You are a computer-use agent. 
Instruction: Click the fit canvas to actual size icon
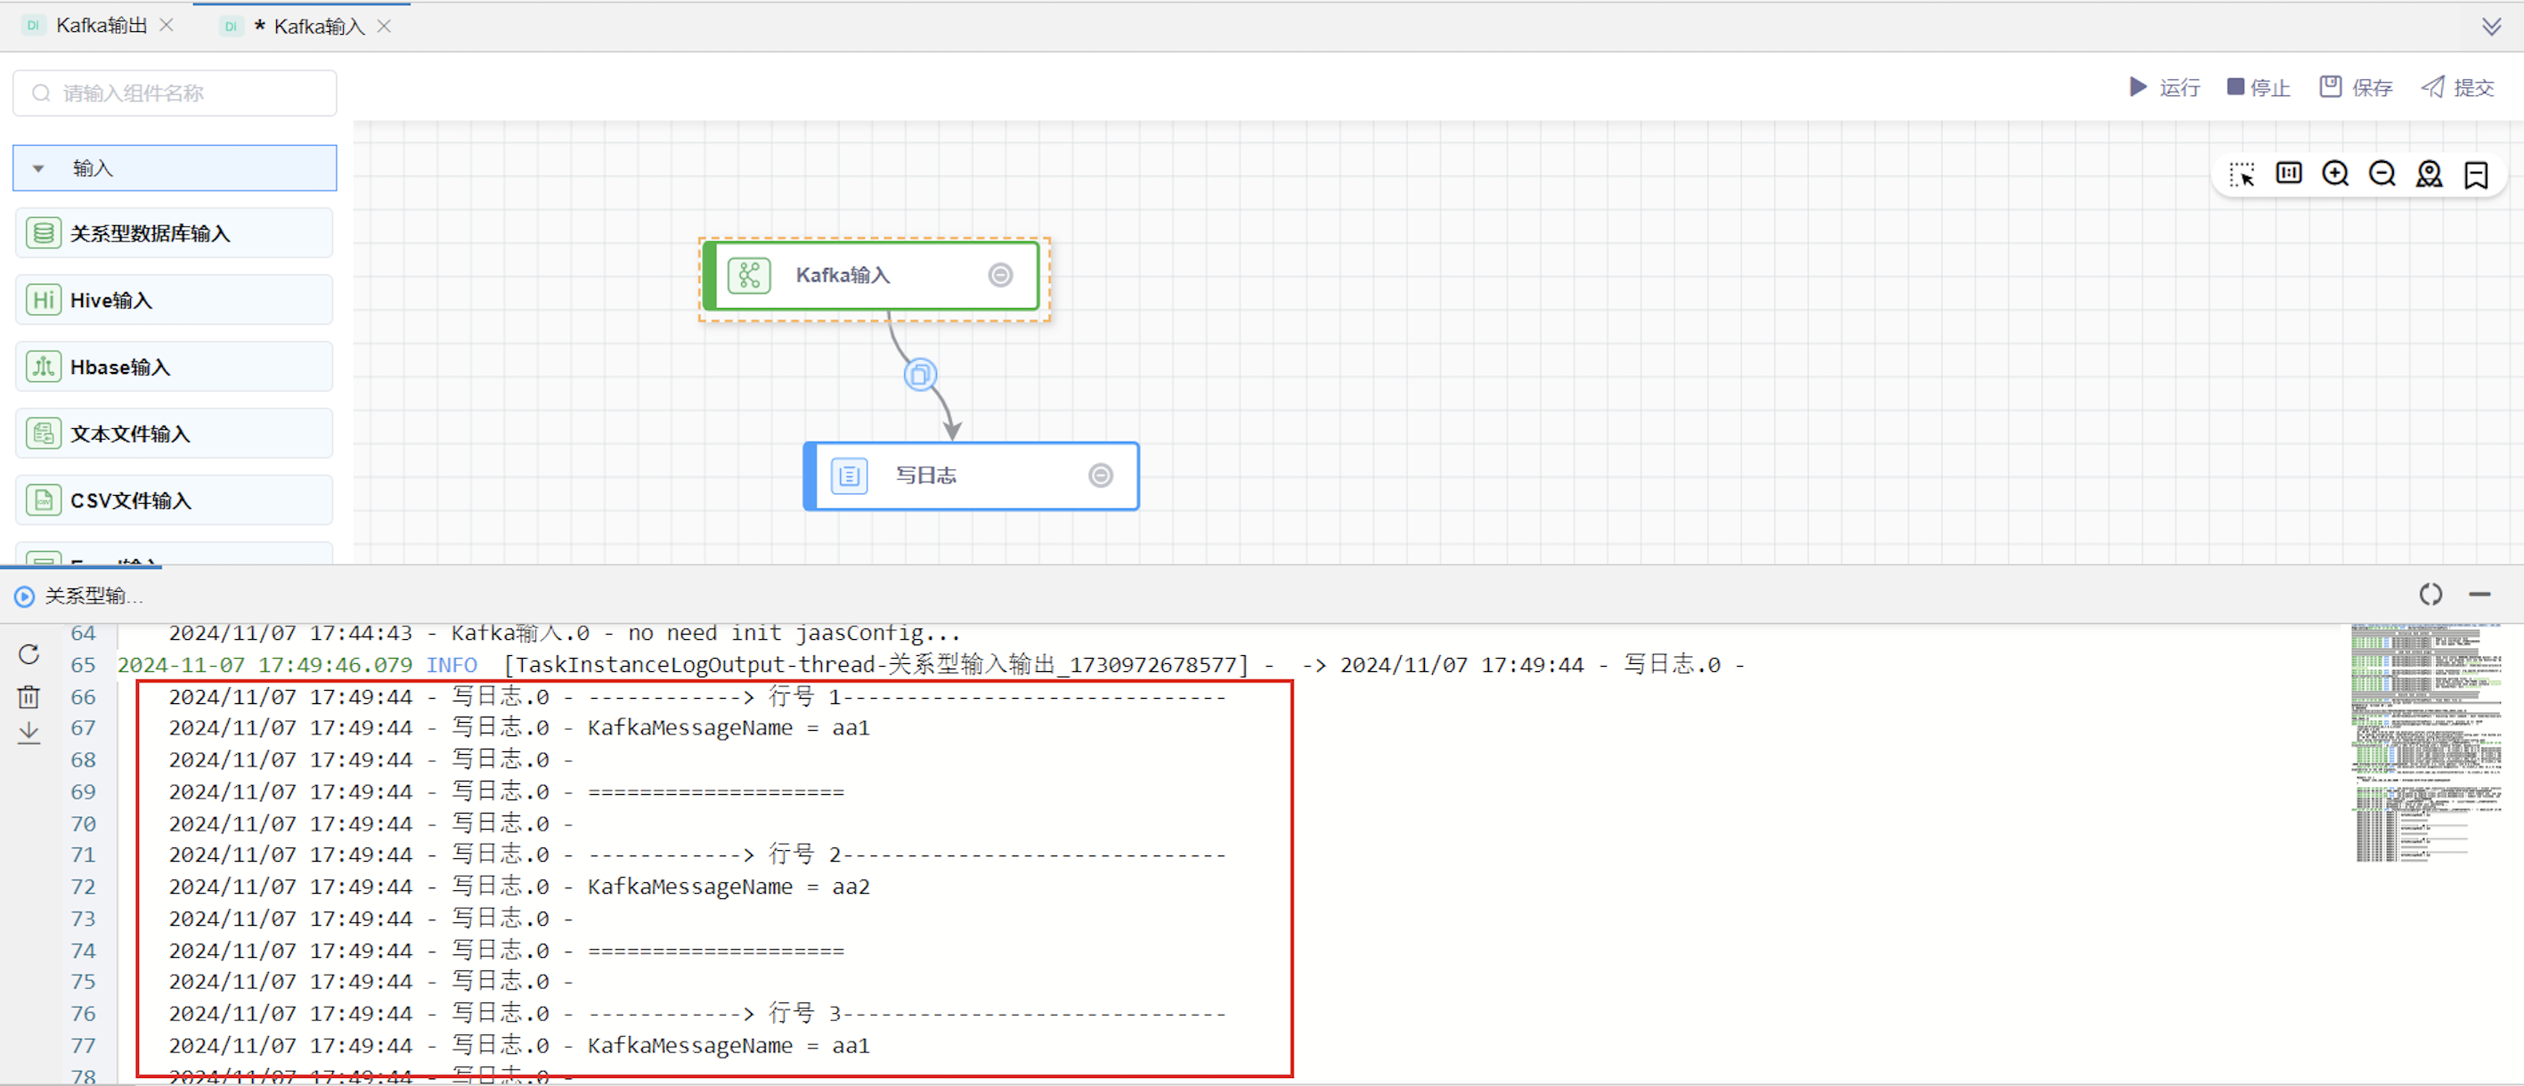tap(2288, 174)
